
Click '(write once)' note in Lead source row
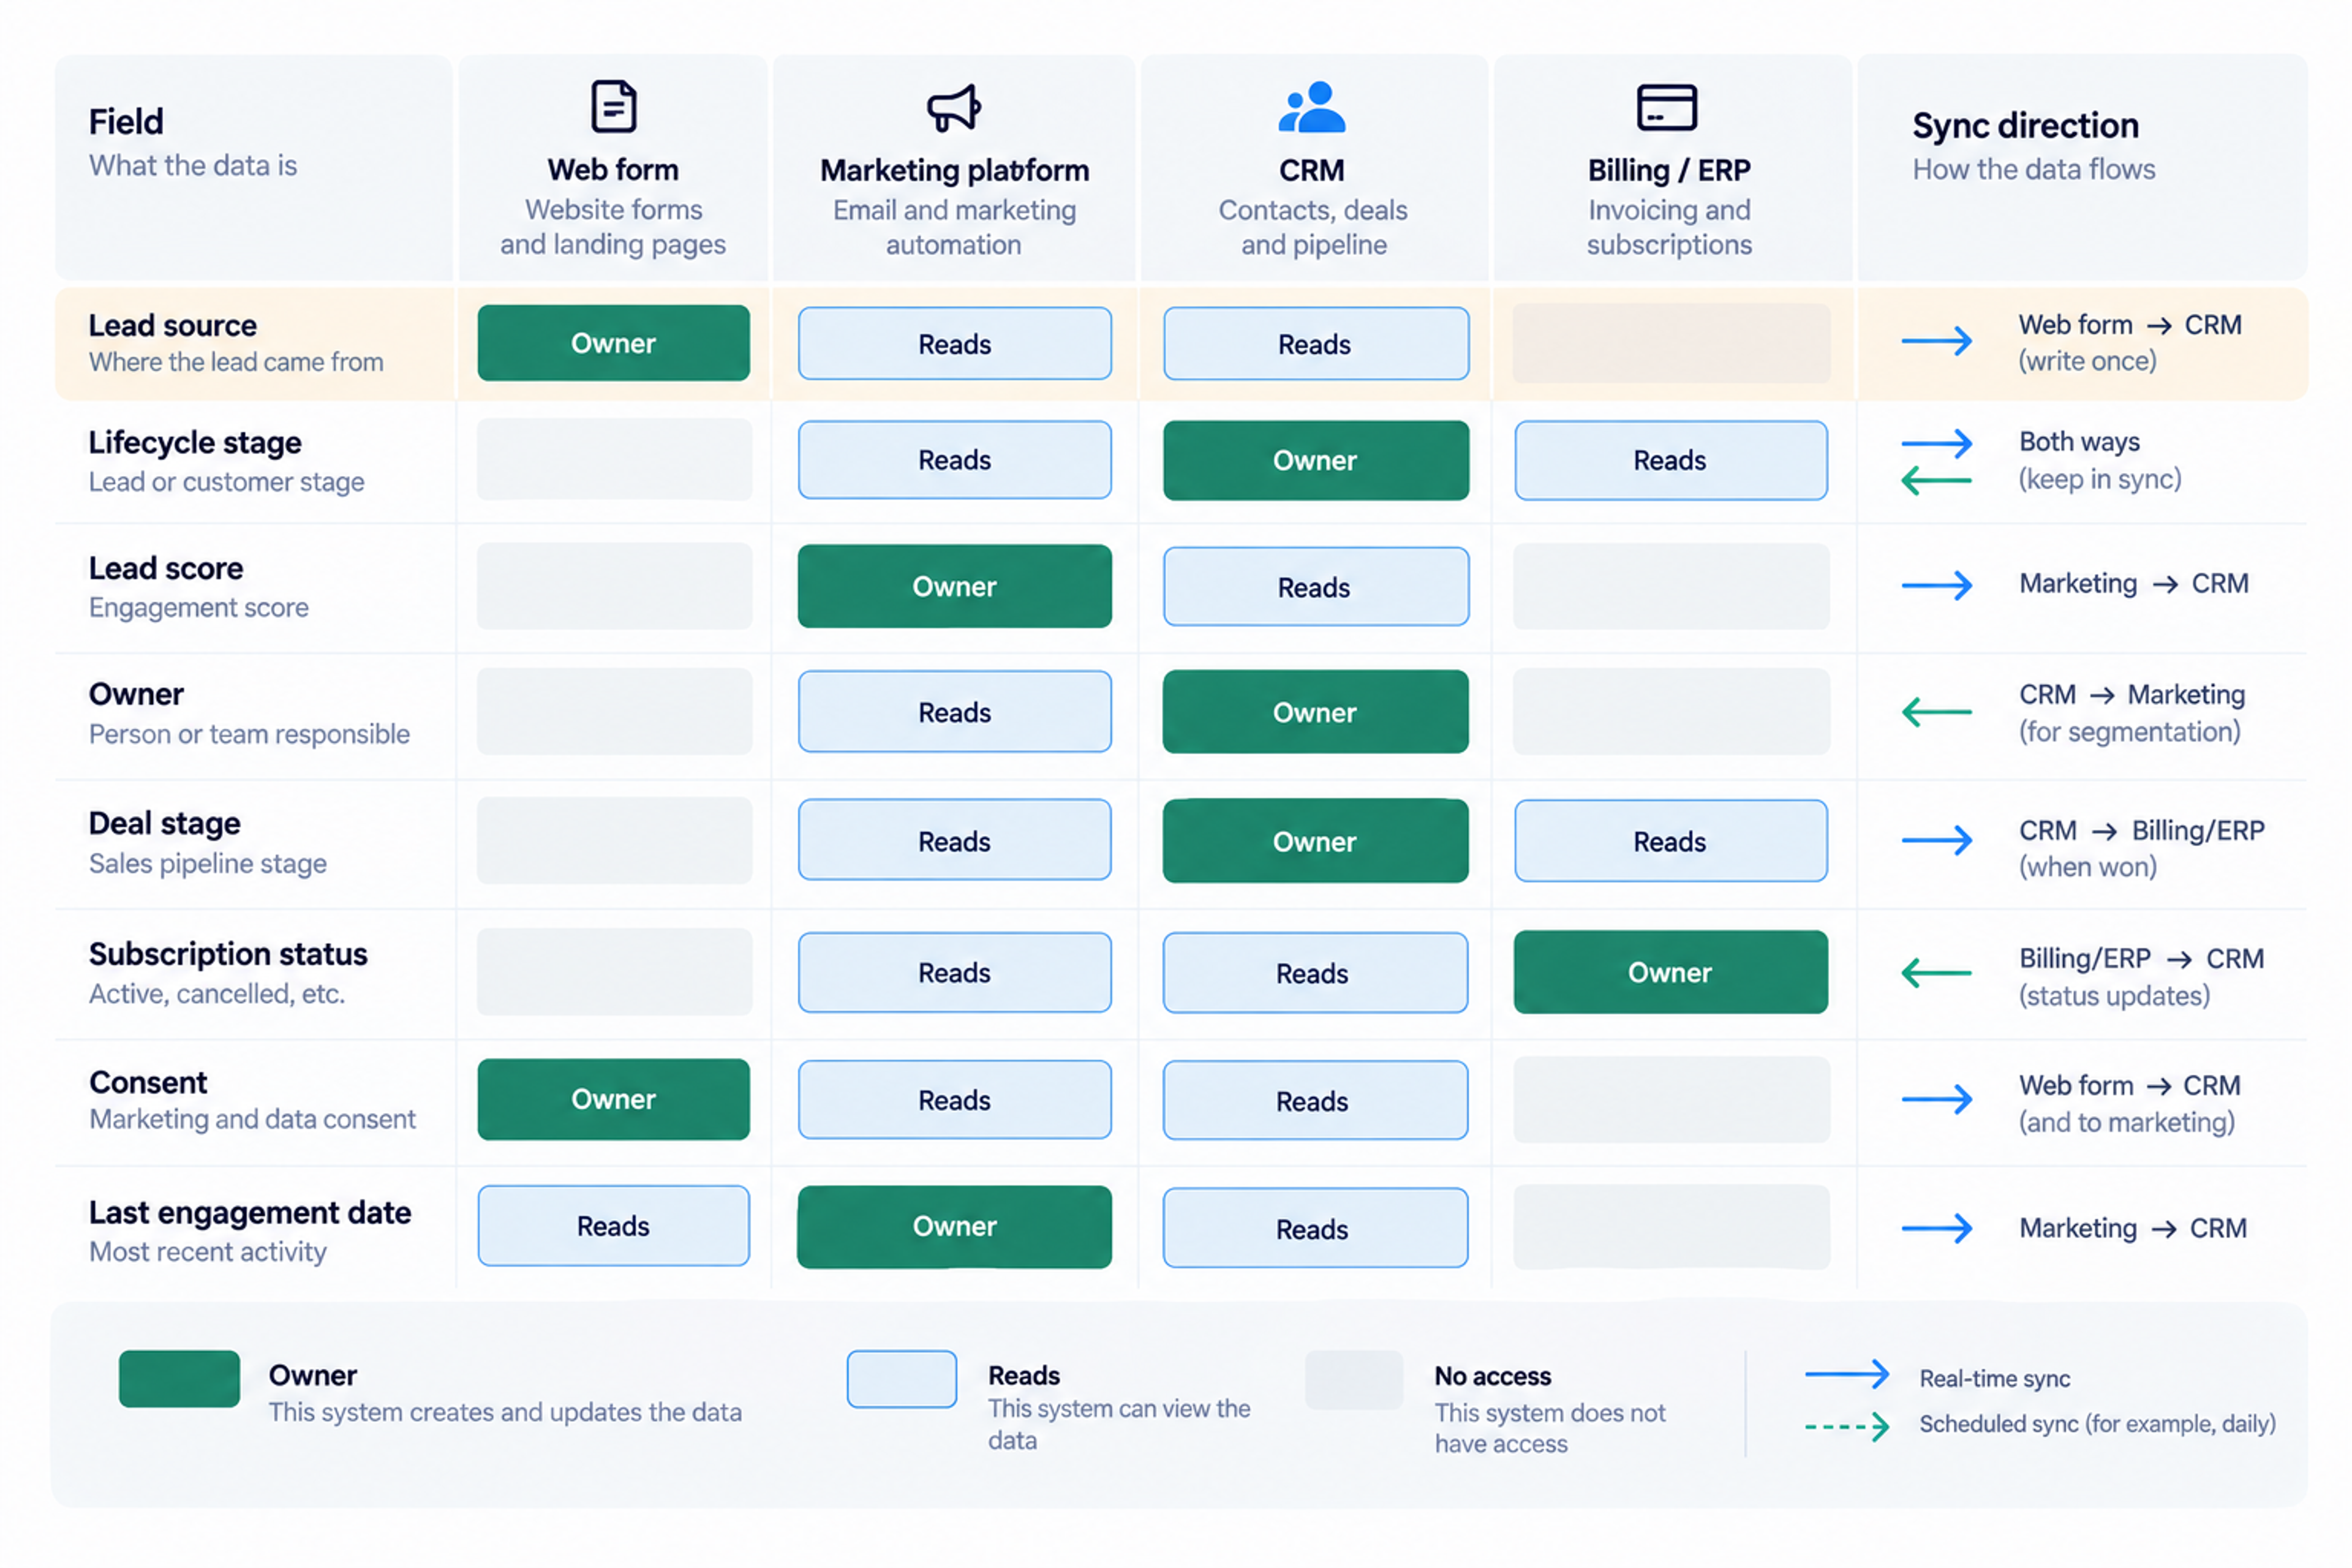coord(2087,361)
